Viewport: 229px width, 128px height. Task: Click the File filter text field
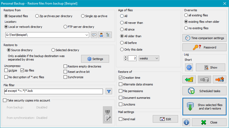53,91
